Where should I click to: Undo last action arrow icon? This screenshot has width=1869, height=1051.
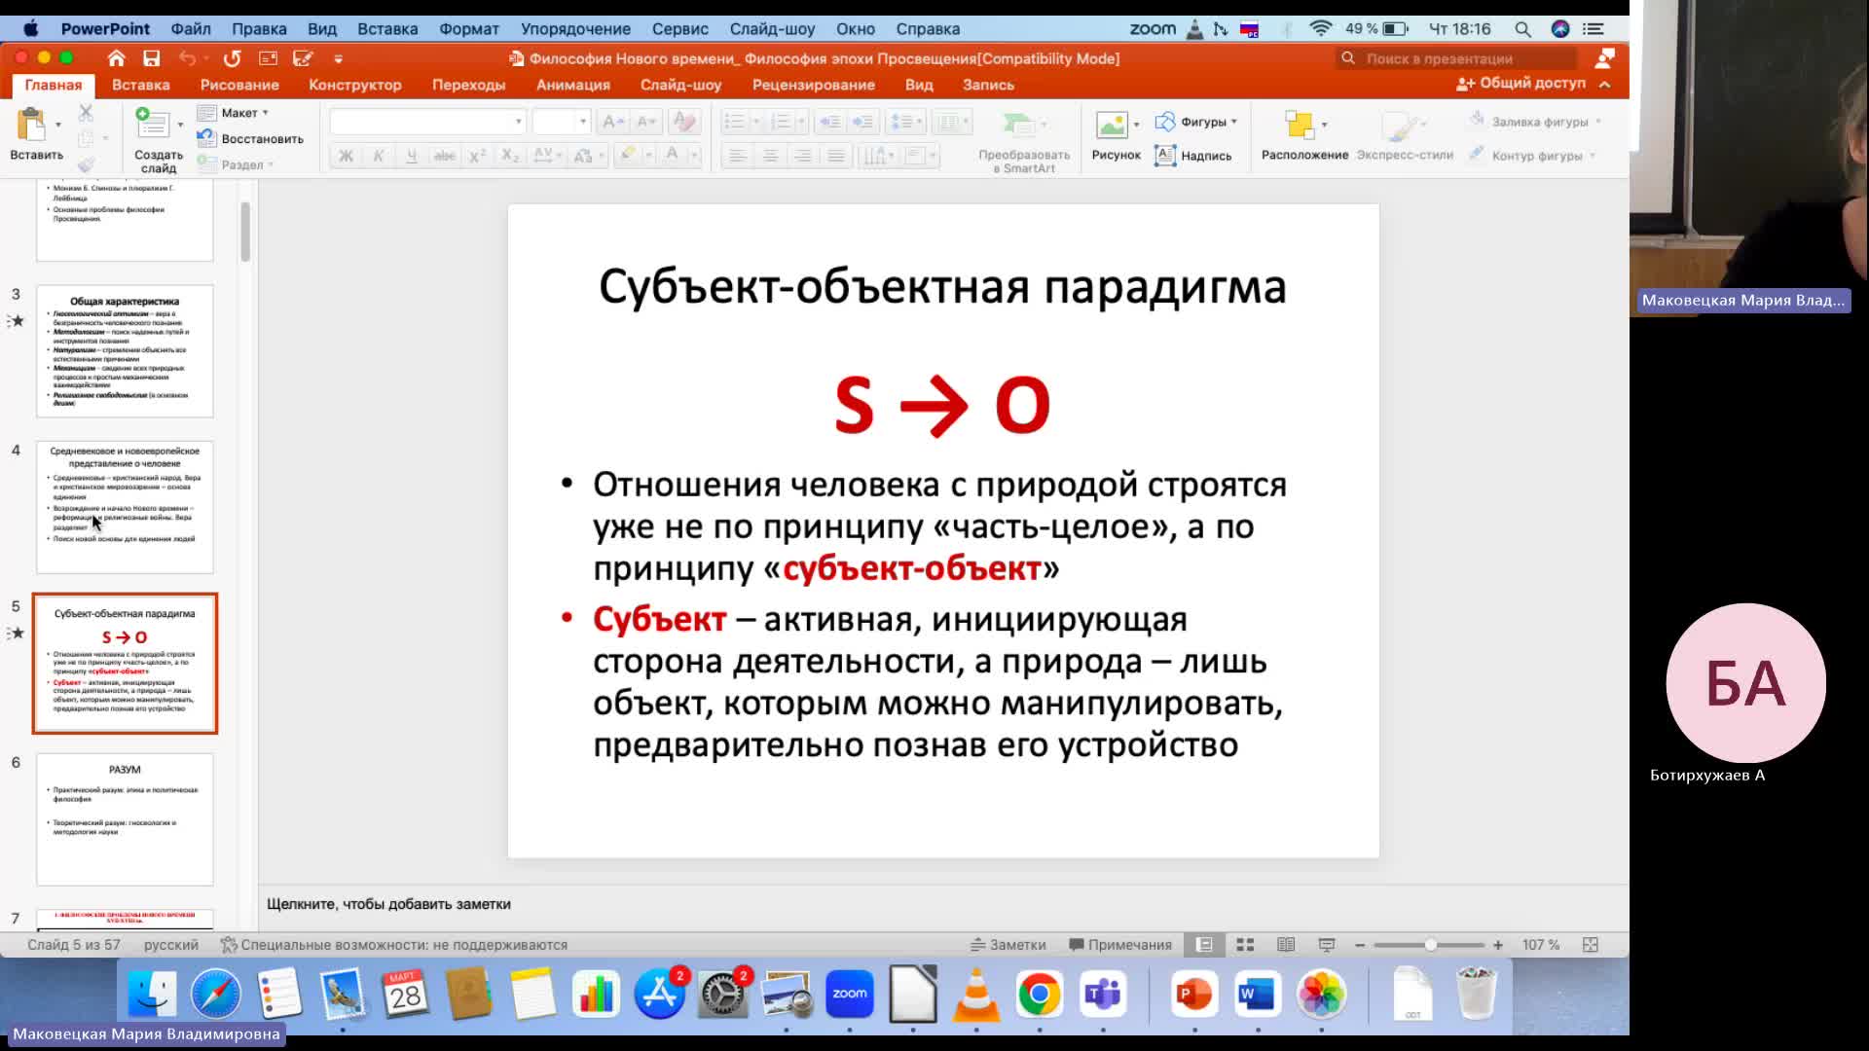coord(187,58)
